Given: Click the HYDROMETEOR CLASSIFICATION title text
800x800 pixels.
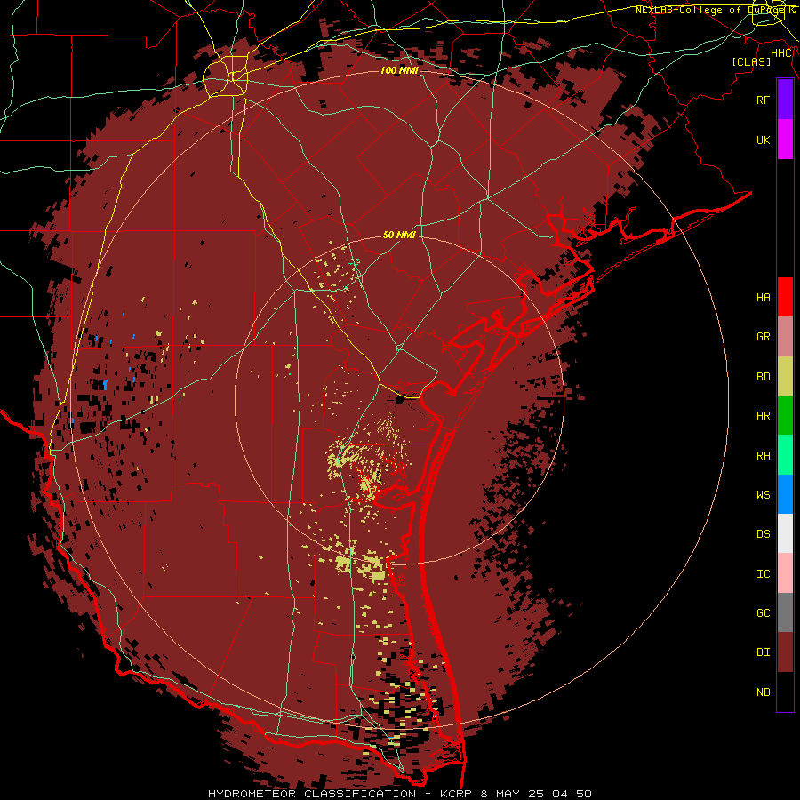Looking at the screenshot, I should click(312, 794).
